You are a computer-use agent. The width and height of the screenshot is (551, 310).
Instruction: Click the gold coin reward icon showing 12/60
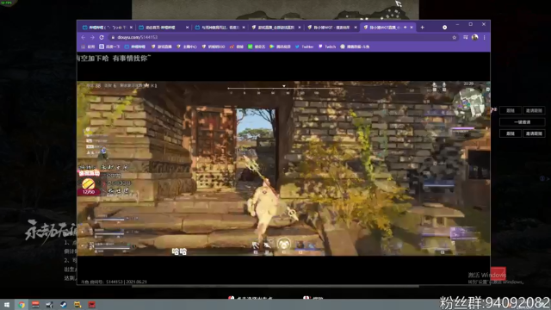coord(89,184)
